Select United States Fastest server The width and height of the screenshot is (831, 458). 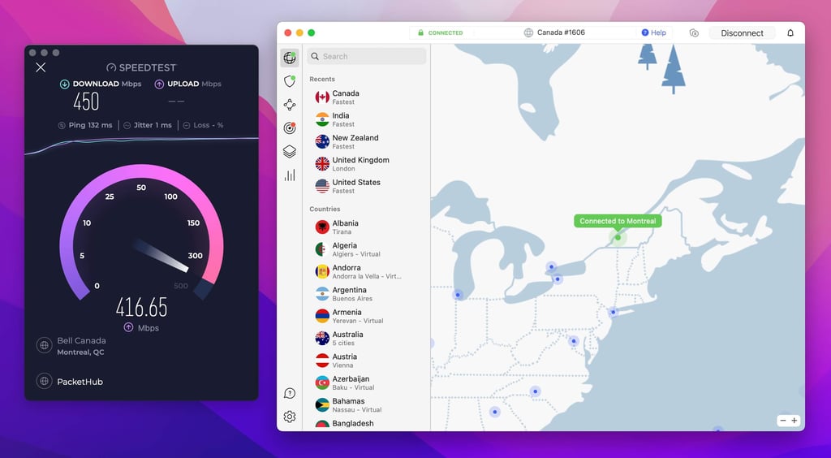click(x=367, y=186)
